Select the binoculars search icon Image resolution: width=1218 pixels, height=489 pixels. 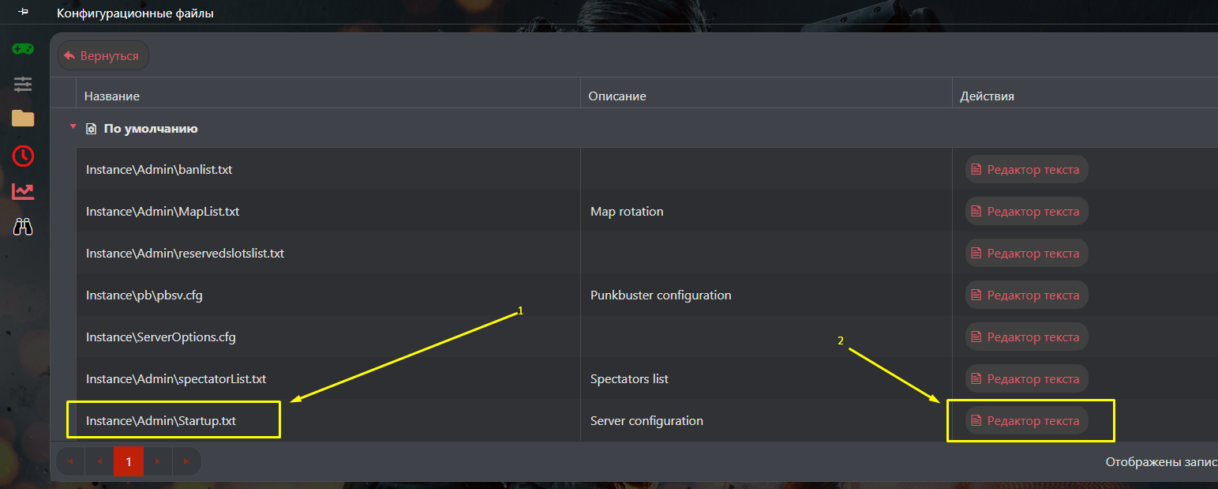click(23, 227)
